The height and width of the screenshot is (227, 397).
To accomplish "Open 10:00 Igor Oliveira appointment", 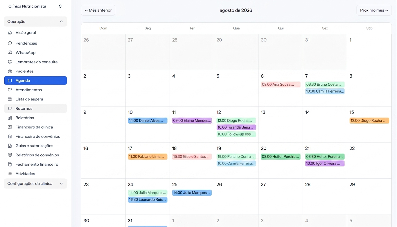I will (x=325, y=163).
